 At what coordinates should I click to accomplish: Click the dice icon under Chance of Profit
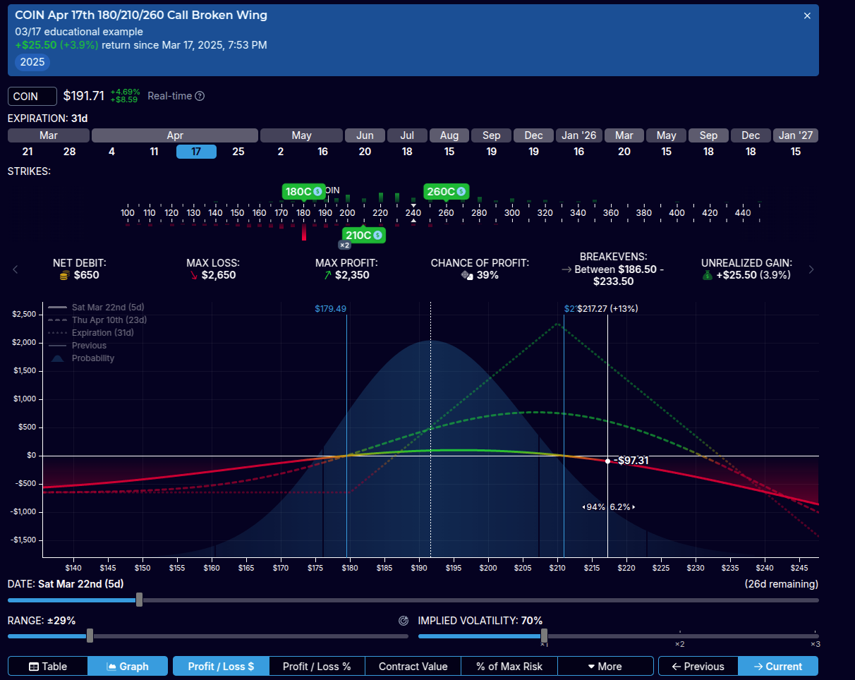[x=467, y=275]
